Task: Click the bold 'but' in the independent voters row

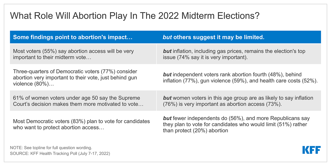Action: (x=167, y=74)
